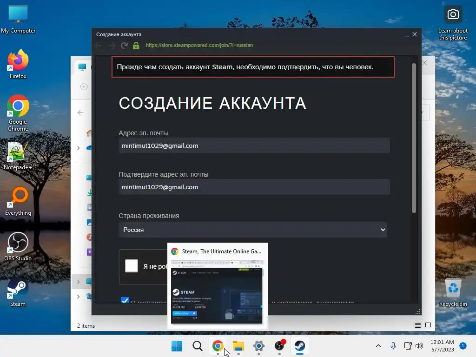
Task: Go forward in Steam browser window
Action: [112, 46]
